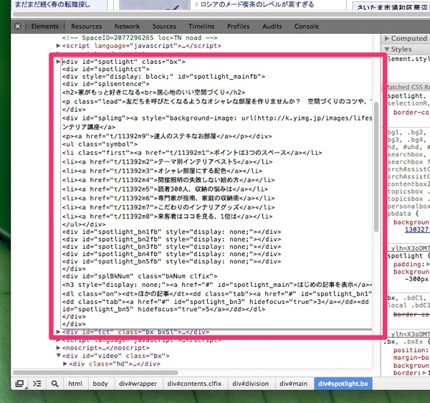The width and height of the screenshot is (430, 403).
Task: Click the div id="splimg" line
Action: tap(217, 118)
